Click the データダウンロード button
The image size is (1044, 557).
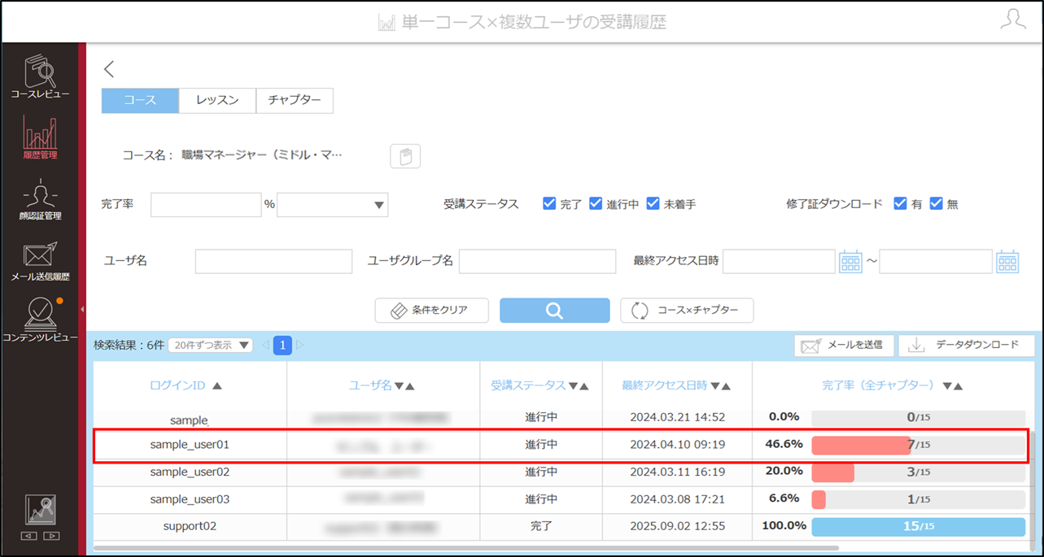pyautogui.click(x=967, y=346)
